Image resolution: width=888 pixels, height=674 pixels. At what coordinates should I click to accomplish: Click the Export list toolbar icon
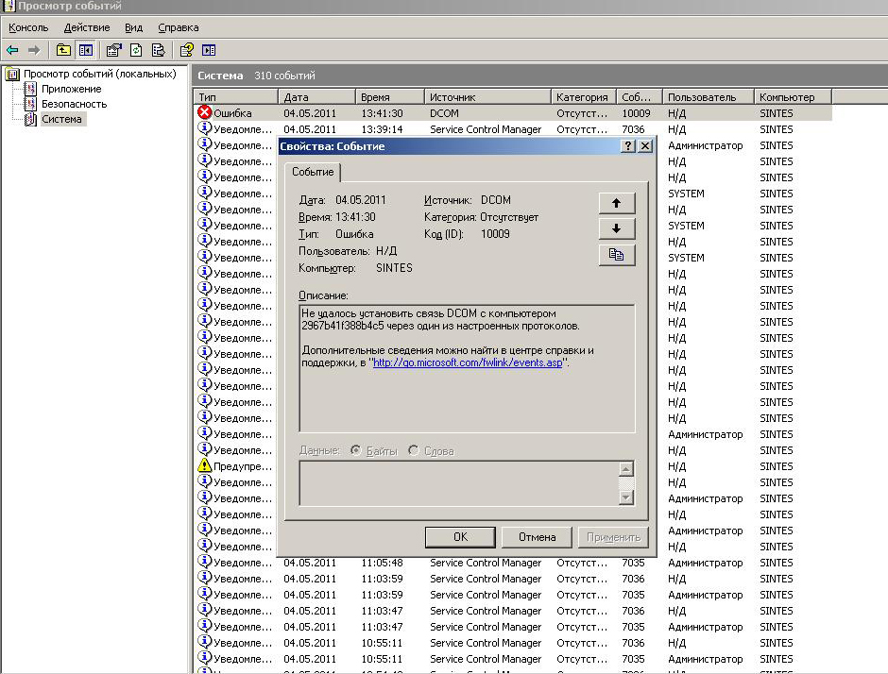pos(158,50)
